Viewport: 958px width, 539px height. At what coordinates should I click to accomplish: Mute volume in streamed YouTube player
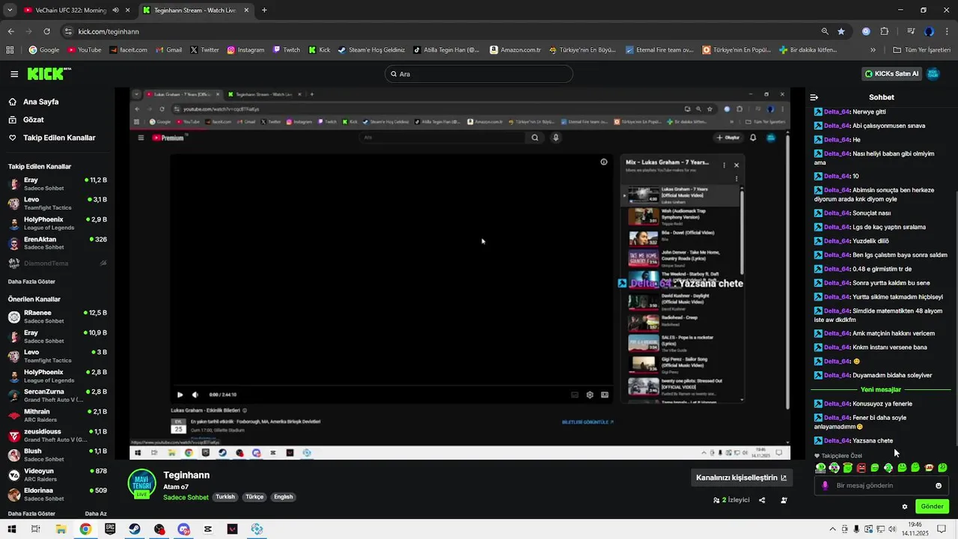click(x=195, y=395)
